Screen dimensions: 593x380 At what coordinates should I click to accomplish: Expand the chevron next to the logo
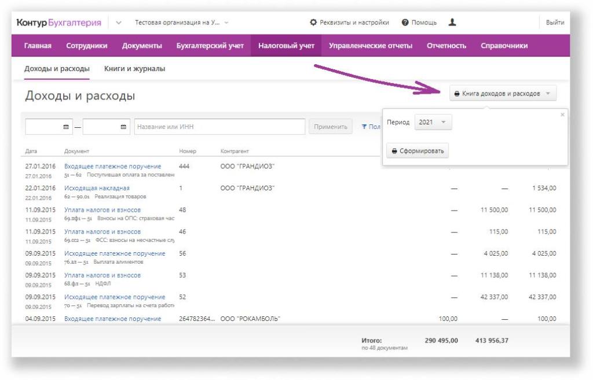coord(119,23)
